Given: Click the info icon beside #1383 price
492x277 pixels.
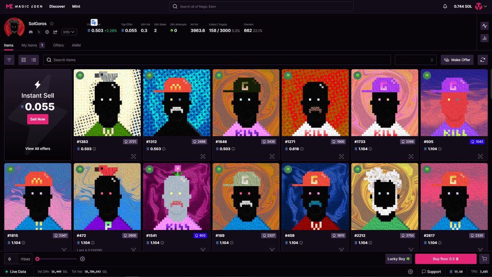Looking at the screenshot, I should (x=95, y=149).
